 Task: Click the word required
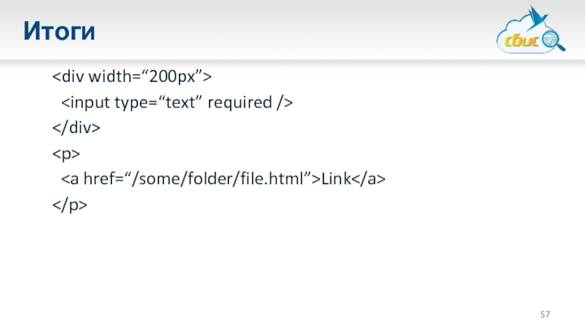pos(239,103)
